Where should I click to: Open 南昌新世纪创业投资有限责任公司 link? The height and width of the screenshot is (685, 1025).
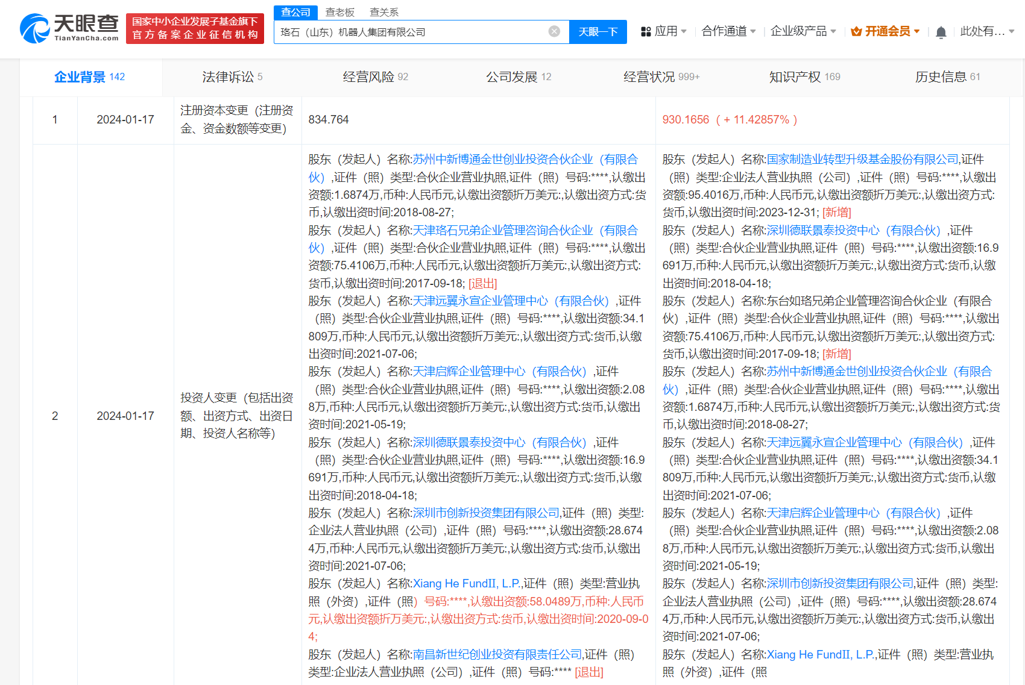[497, 655]
